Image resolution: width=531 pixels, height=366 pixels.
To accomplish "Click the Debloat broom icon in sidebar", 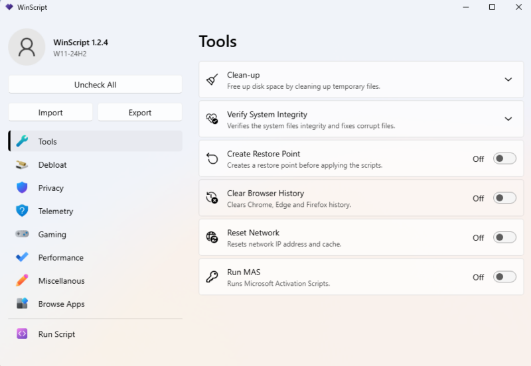I will click(x=23, y=164).
